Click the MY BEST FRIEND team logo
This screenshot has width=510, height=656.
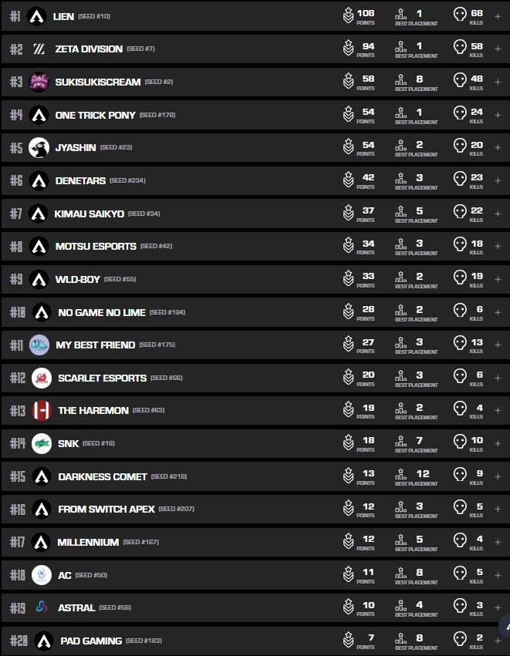point(39,345)
